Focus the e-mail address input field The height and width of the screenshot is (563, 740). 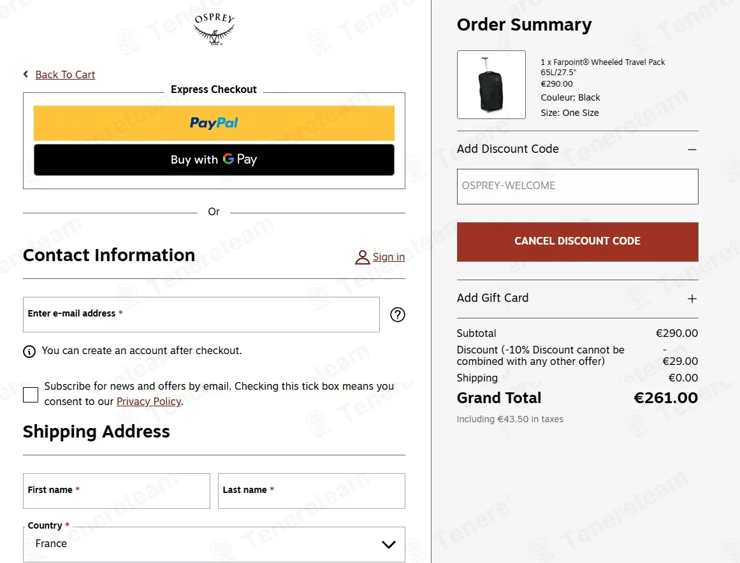click(201, 315)
